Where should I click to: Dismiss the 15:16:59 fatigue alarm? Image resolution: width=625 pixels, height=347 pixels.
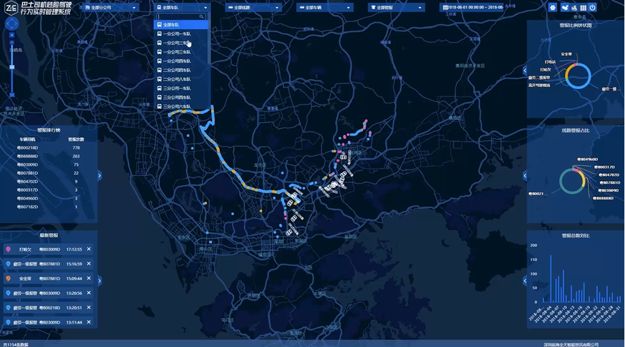tap(89, 264)
